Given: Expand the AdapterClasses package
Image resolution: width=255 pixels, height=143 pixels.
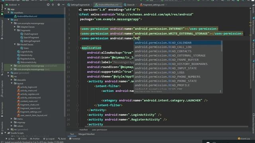Looking at the screenshot, I should click(x=15, y=27).
